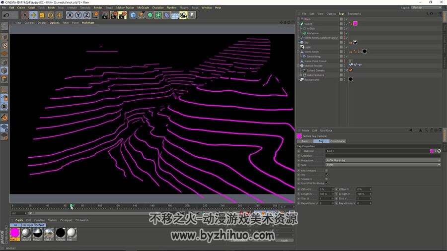Open the MoGraph menu

[x=143, y=7]
